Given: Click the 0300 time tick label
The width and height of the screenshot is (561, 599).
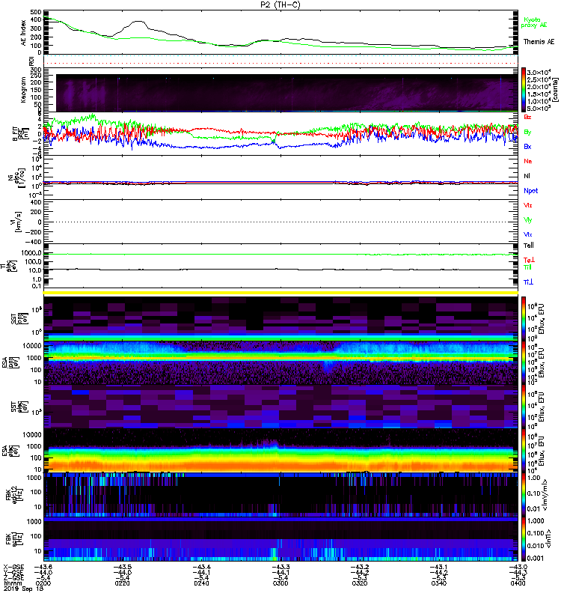Looking at the screenshot, I should (x=280, y=583).
